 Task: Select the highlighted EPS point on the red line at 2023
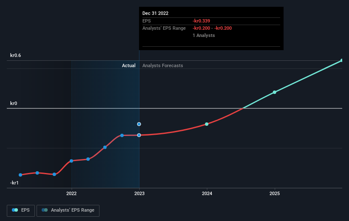coord(139,135)
